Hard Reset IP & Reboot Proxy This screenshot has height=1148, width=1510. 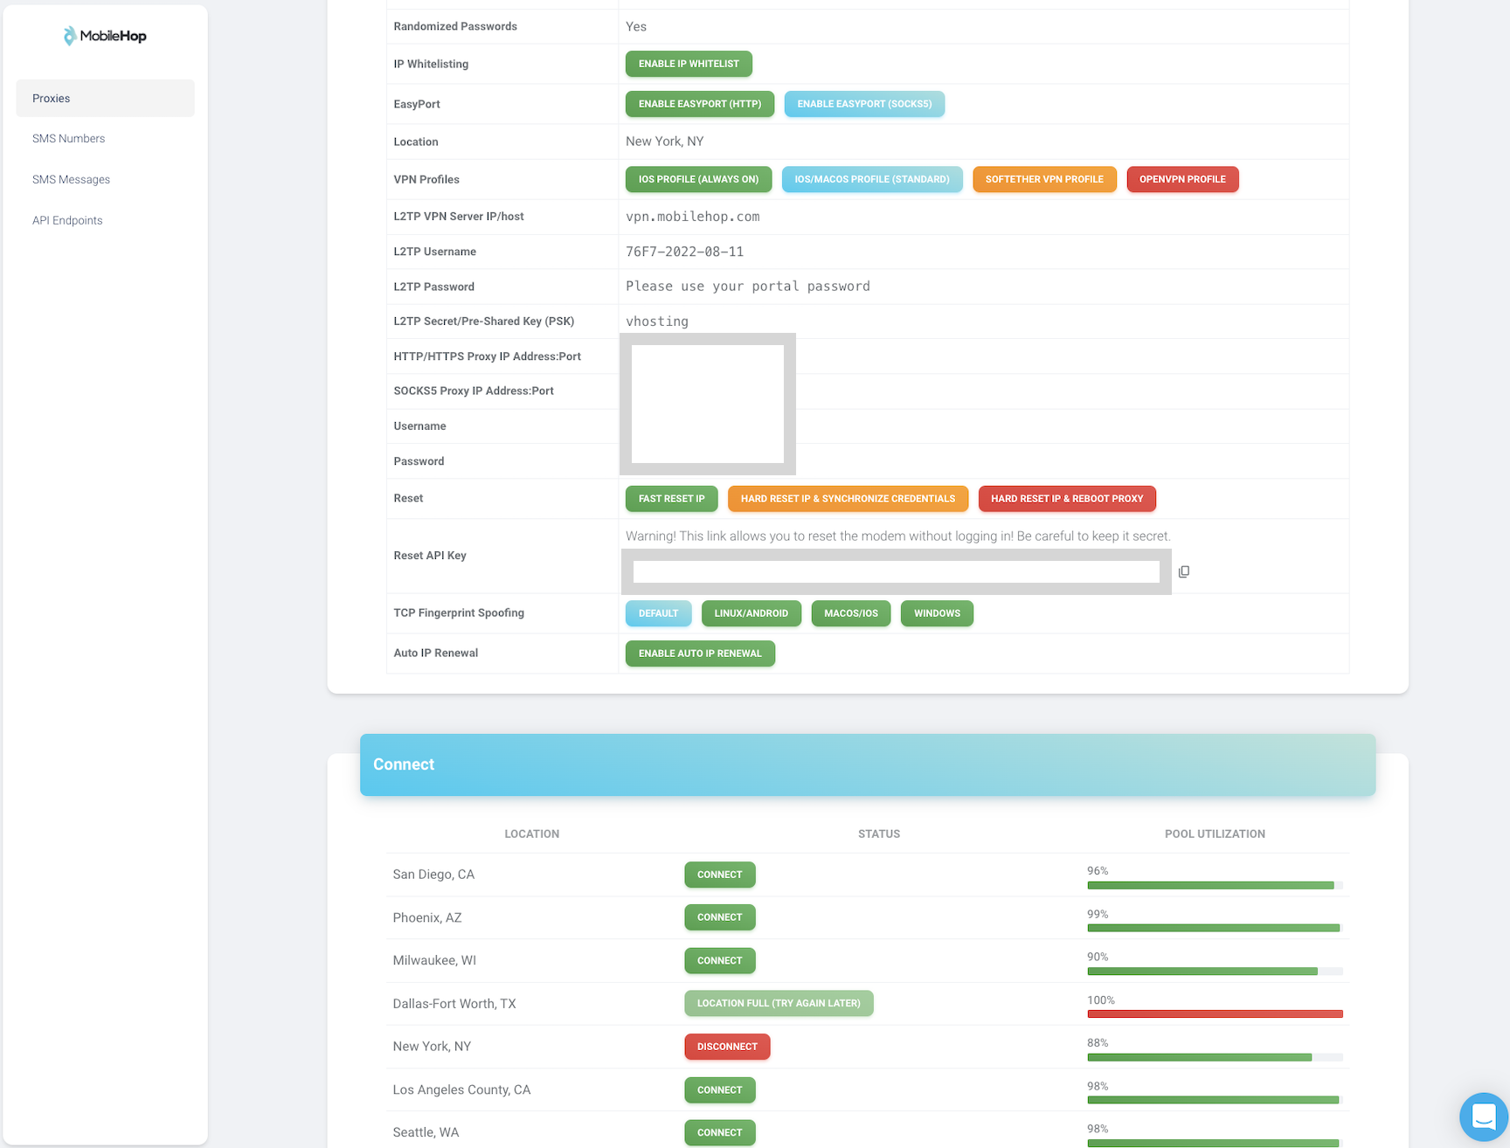pyautogui.click(x=1067, y=499)
